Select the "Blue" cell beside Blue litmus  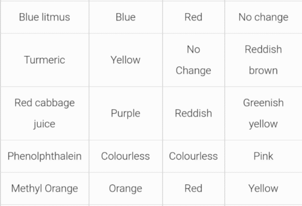tap(125, 17)
